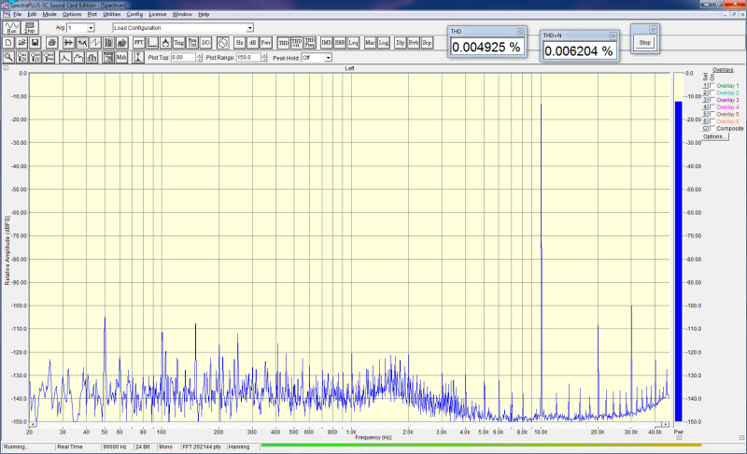747x454 pixels.
Task: Click the blue Pwr level meter bar
Action: click(679, 261)
